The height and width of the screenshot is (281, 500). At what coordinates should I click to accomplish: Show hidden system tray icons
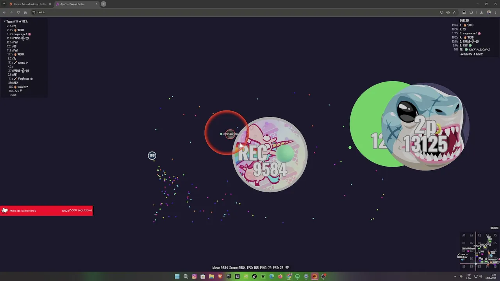click(x=455, y=276)
